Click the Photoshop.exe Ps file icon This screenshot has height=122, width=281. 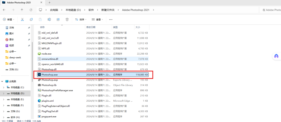coord(40,74)
